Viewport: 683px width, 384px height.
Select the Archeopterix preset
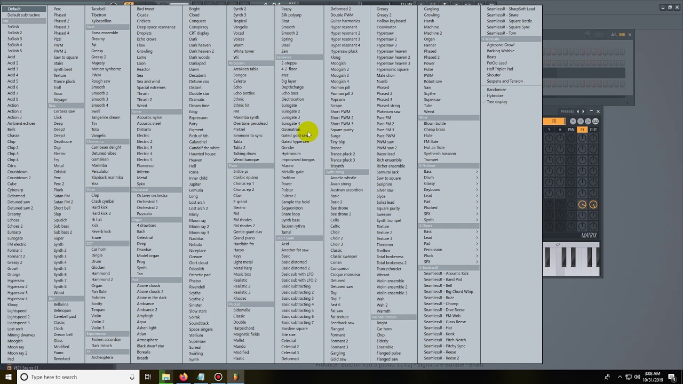coord(102,357)
